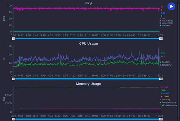This screenshot has width=180, height=121.
Task: Toggle the FPS legend series
Action: coord(163,18)
